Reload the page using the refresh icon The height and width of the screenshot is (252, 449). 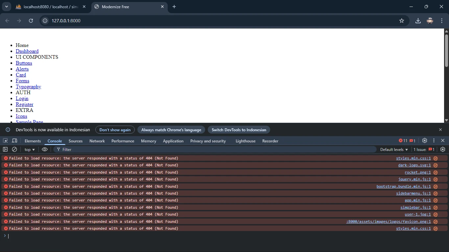31,21
